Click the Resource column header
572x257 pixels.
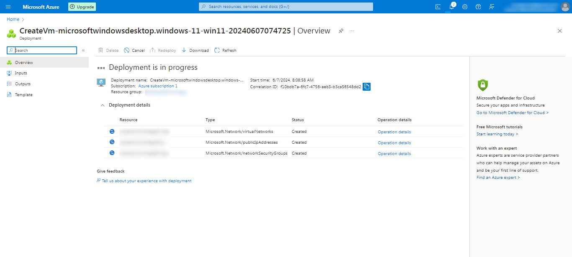click(129, 120)
